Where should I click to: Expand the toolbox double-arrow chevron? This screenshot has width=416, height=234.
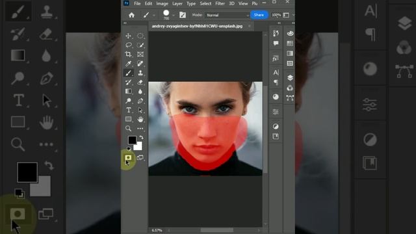pyautogui.click(x=125, y=23)
